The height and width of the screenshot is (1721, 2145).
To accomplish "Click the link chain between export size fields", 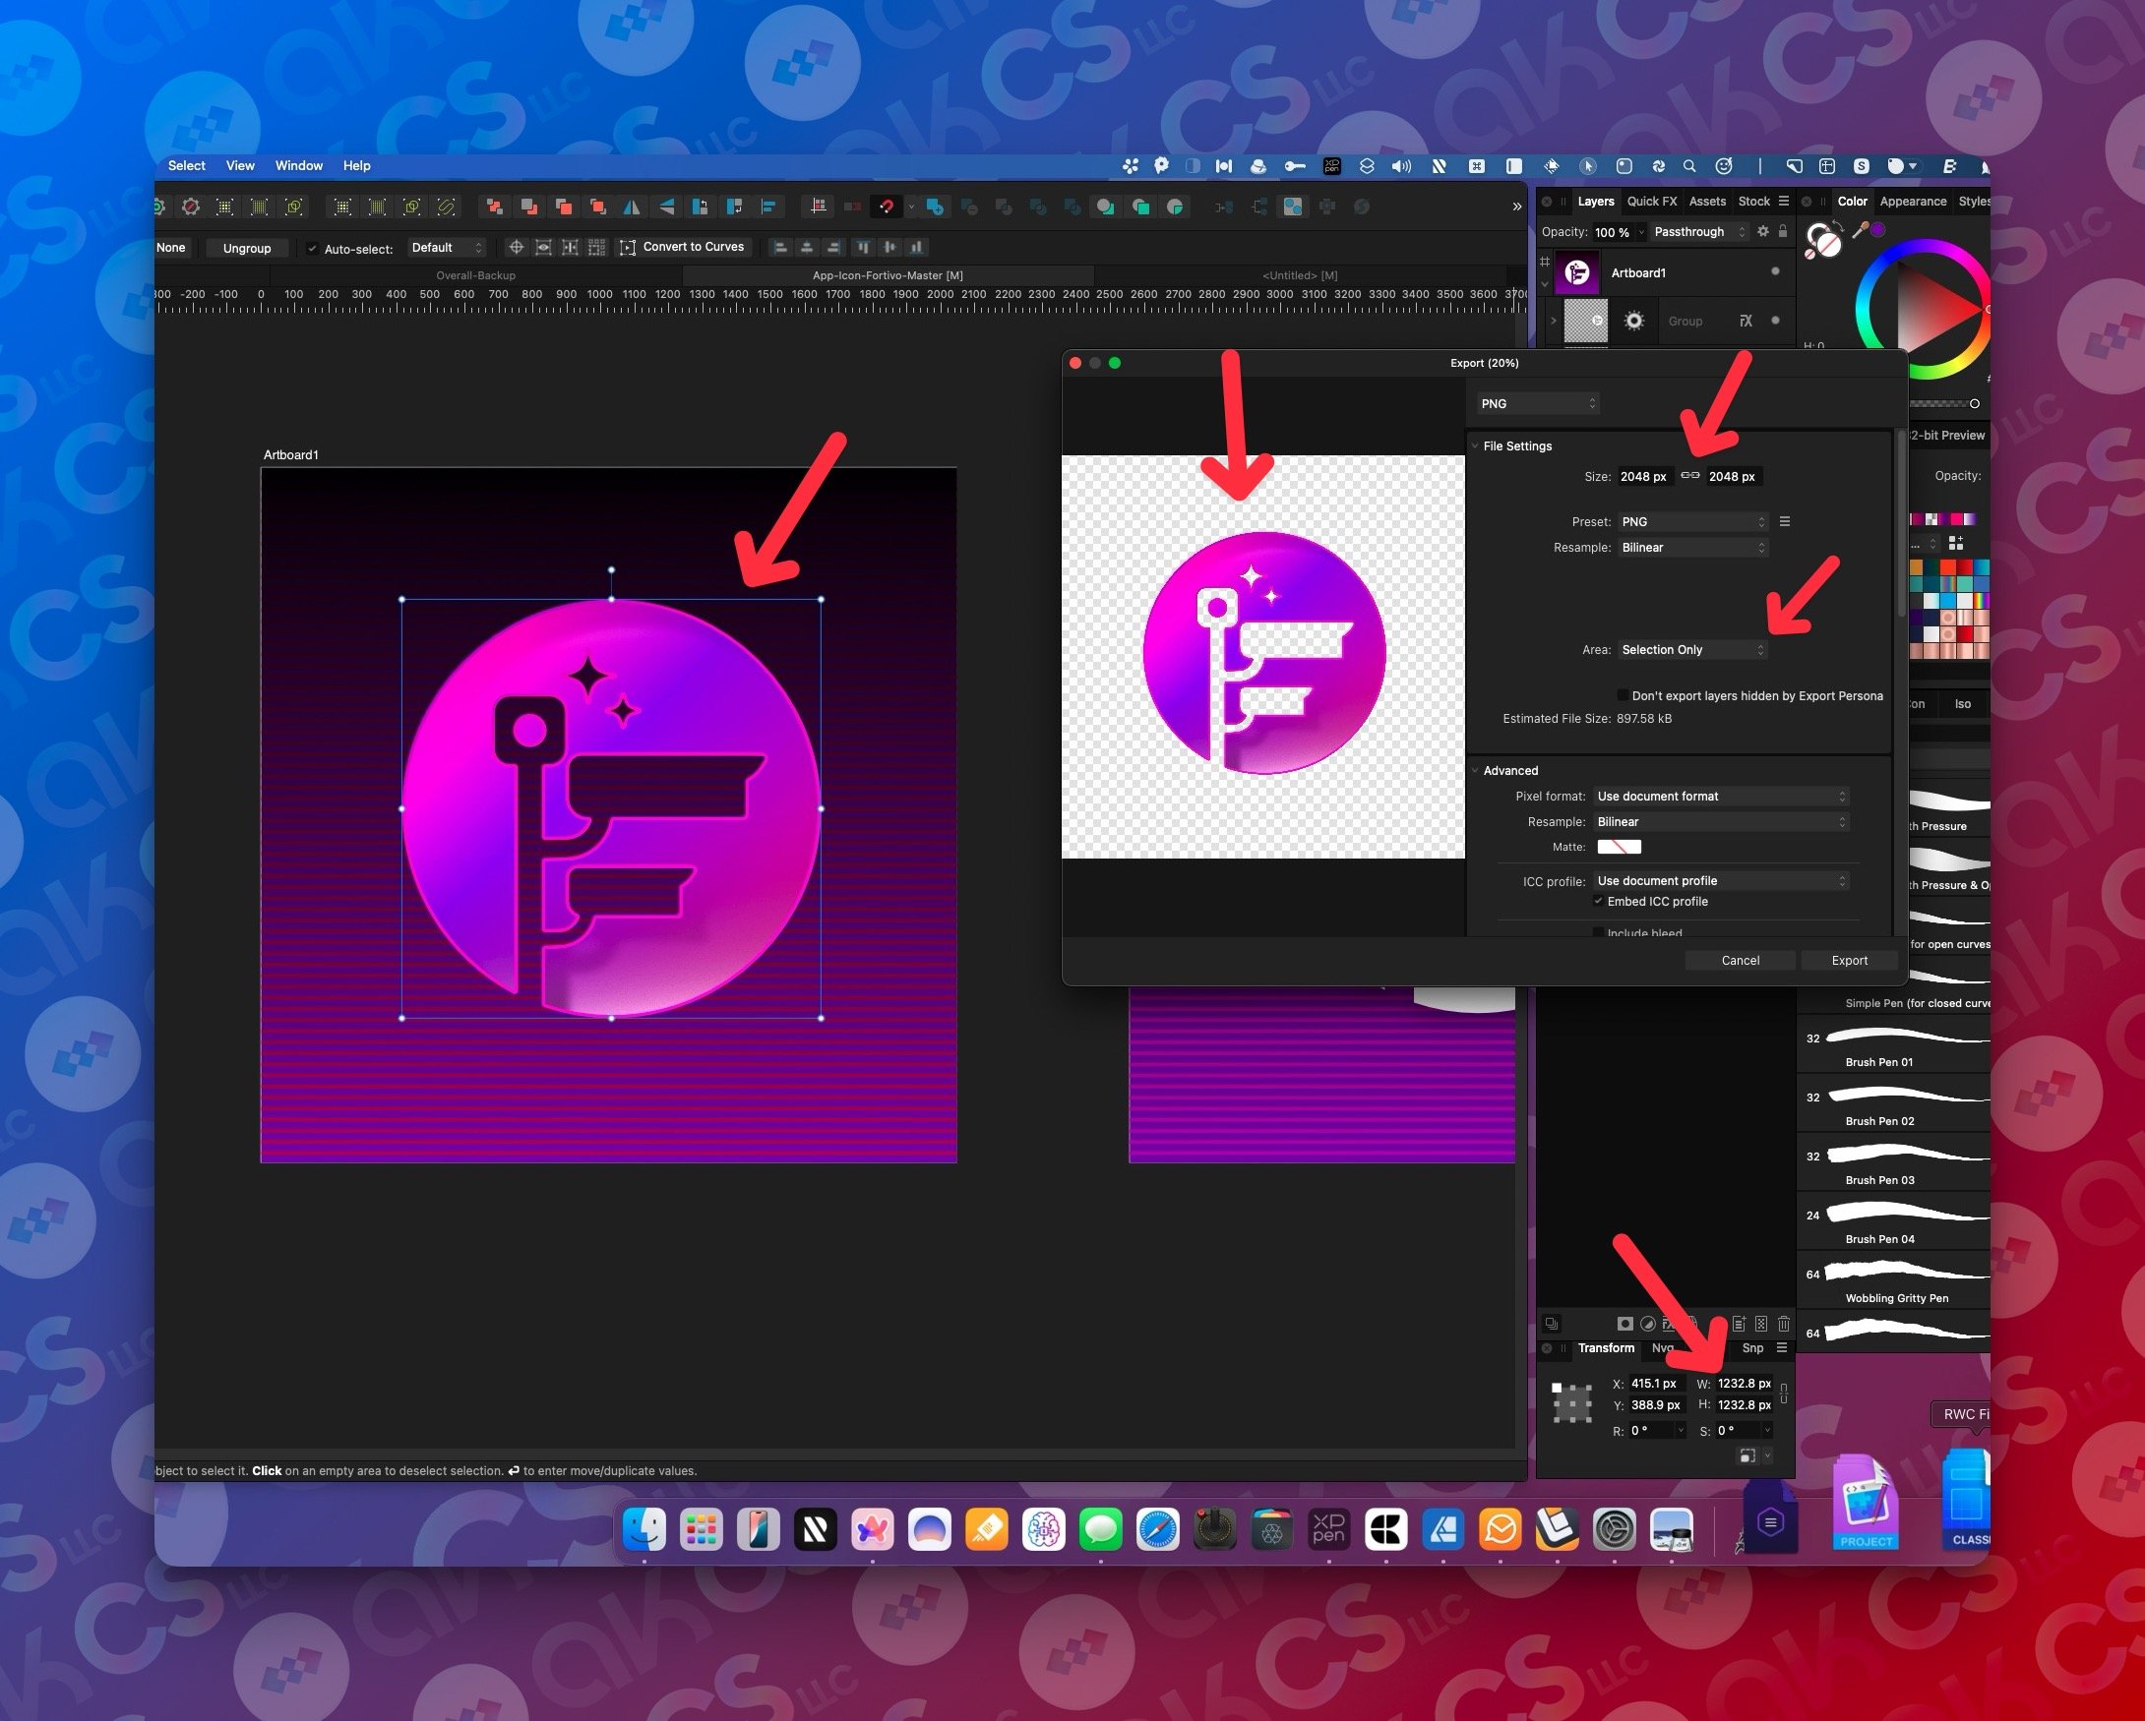I will coord(1689,476).
